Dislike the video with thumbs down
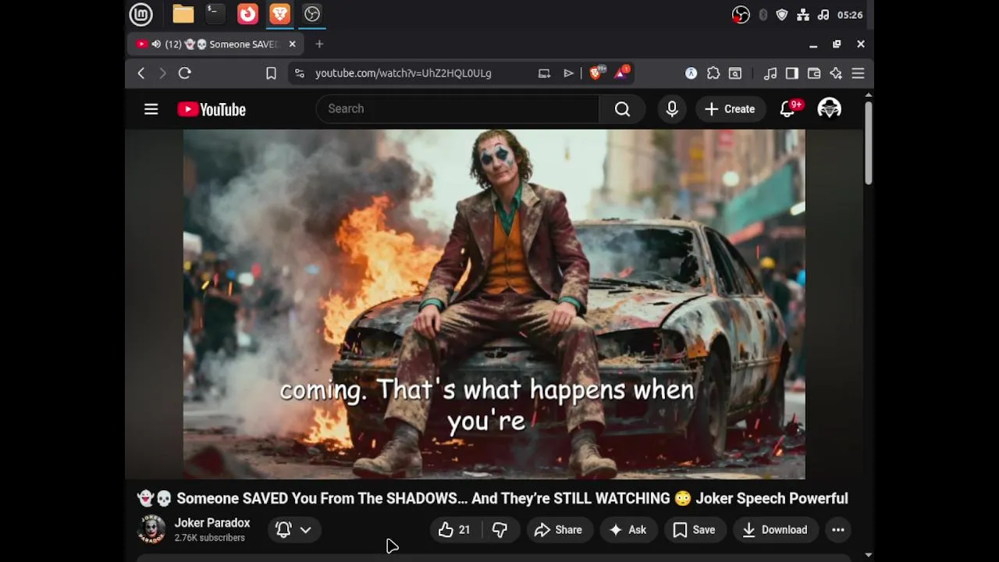This screenshot has height=562, width=999. coord(499,530)
